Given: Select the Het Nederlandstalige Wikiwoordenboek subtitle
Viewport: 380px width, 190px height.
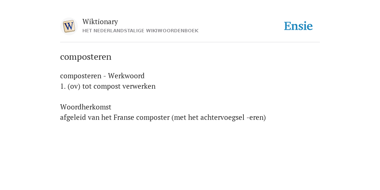Looking at the screenshot, I should [x=140, y=31].
